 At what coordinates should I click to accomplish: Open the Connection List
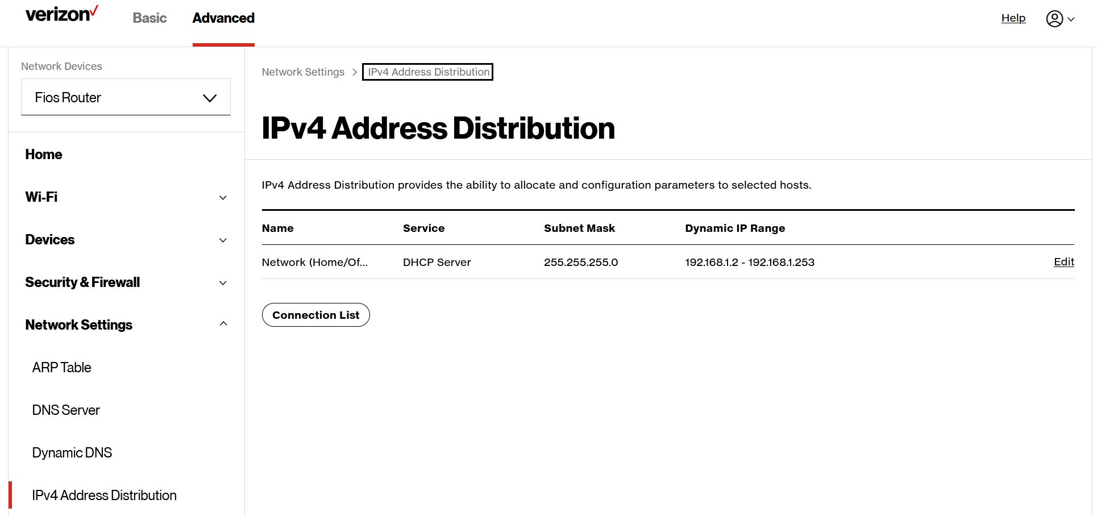pos(315,315)
